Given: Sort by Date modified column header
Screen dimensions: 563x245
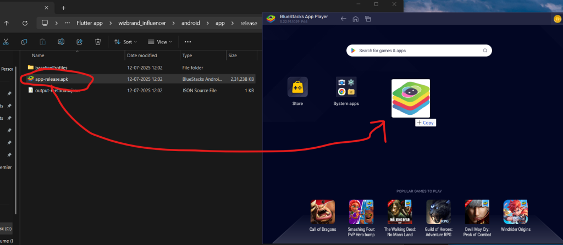Looking at the screenshot, I should (x=142, y=55).
